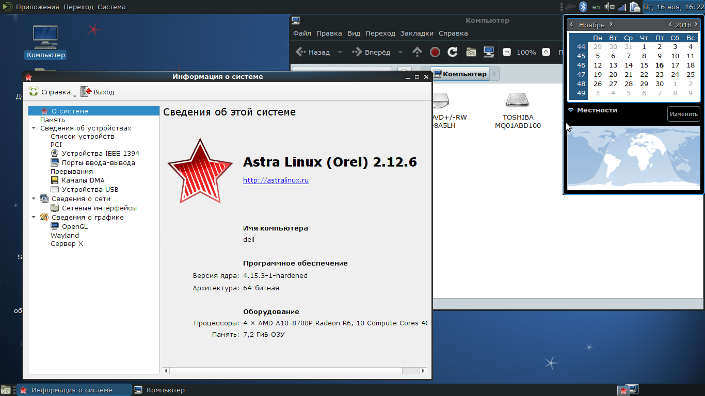Open the Home folder icon in file manager toolbar
The width and height of the screenshot is (705, 396).
(471, 52)
